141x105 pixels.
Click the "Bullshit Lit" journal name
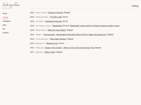[40, 43]
